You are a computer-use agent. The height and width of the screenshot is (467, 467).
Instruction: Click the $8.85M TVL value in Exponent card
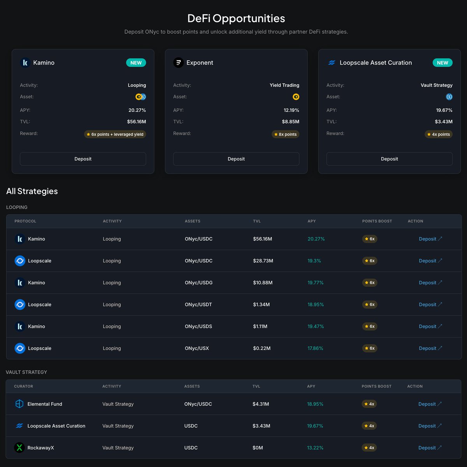pos(291,121)
